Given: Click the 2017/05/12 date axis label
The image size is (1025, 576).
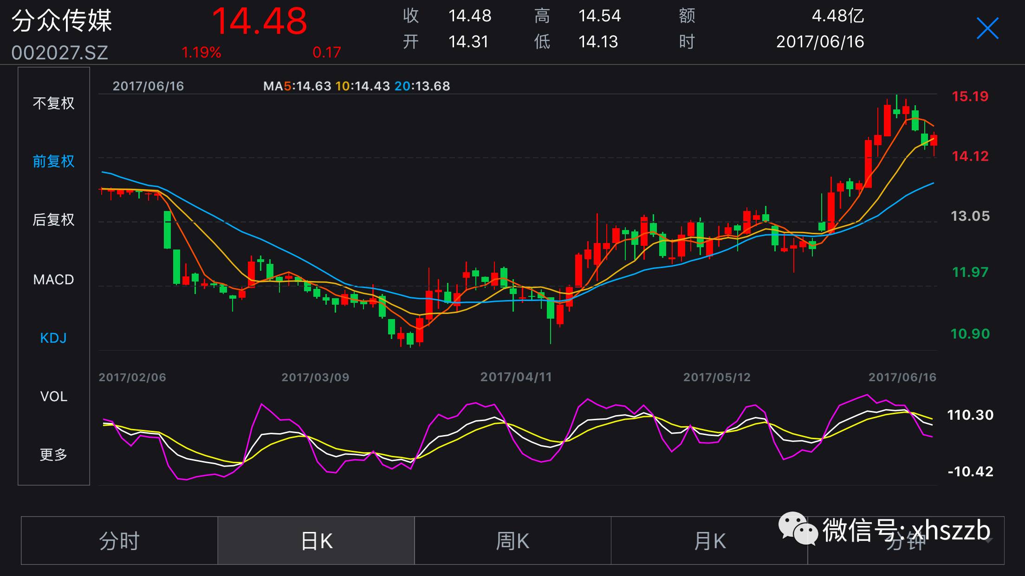Looking at the screenshot, I should coord(717,377).
